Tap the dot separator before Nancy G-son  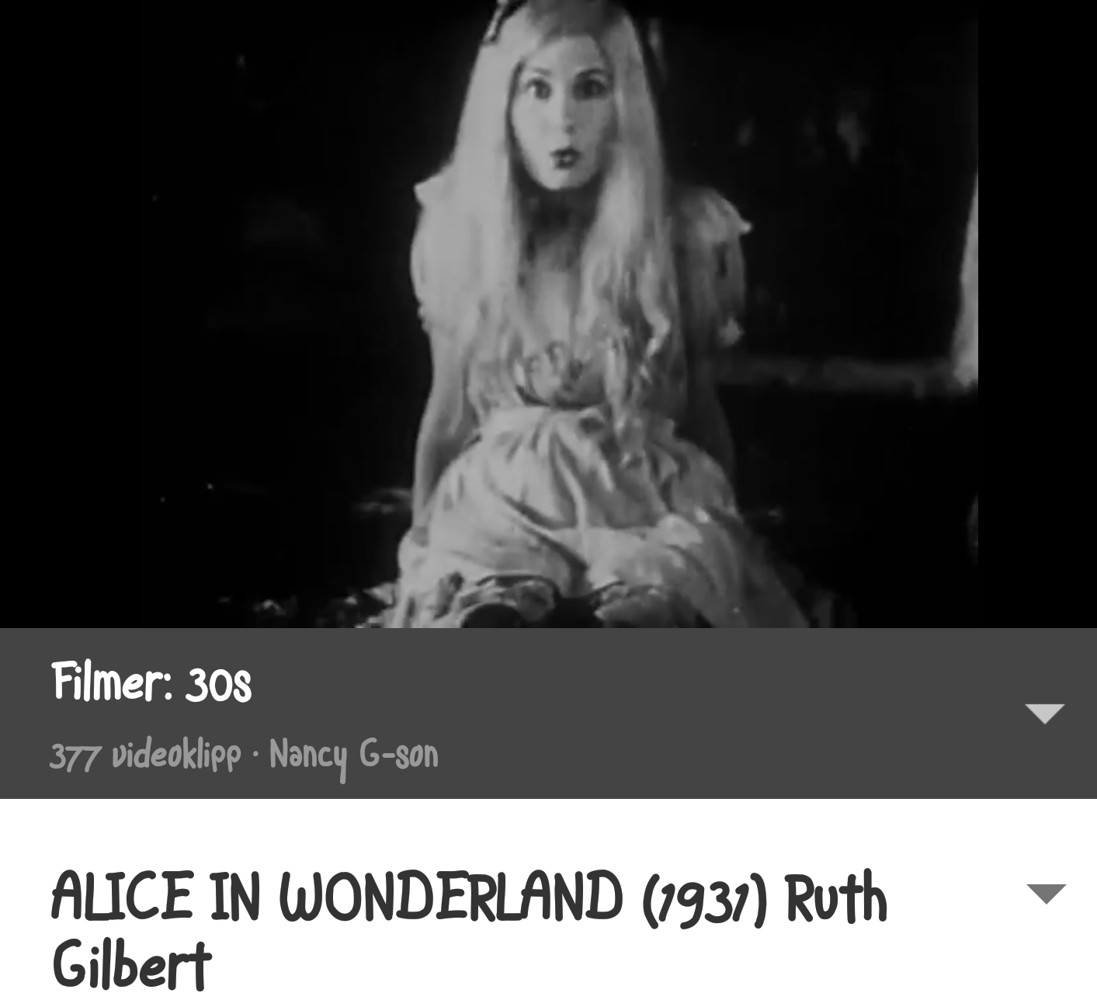255,753
